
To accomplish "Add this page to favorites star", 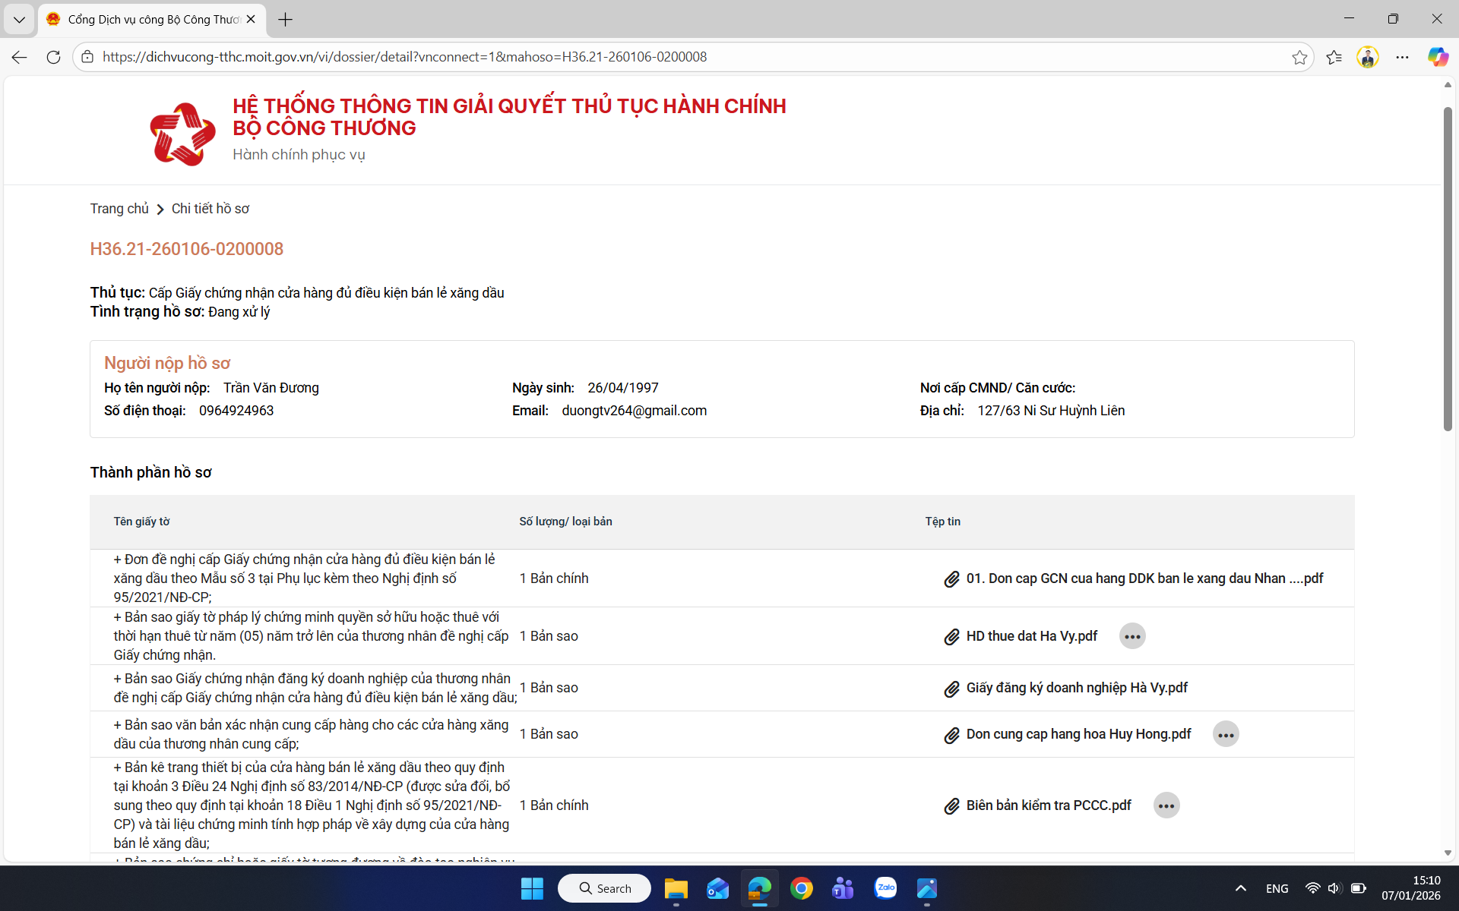I will coord(1299,57).
